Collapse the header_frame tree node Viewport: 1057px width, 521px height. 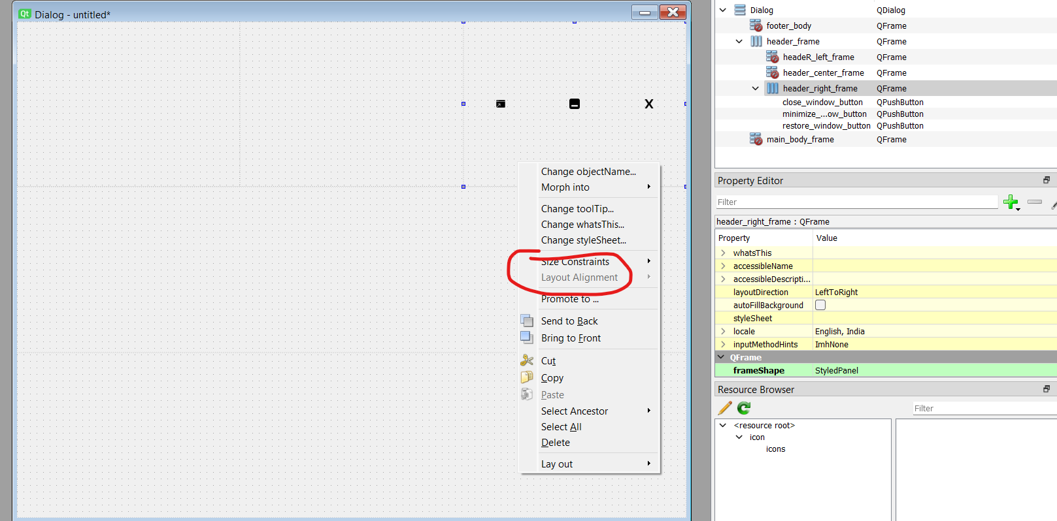(739, 41)
